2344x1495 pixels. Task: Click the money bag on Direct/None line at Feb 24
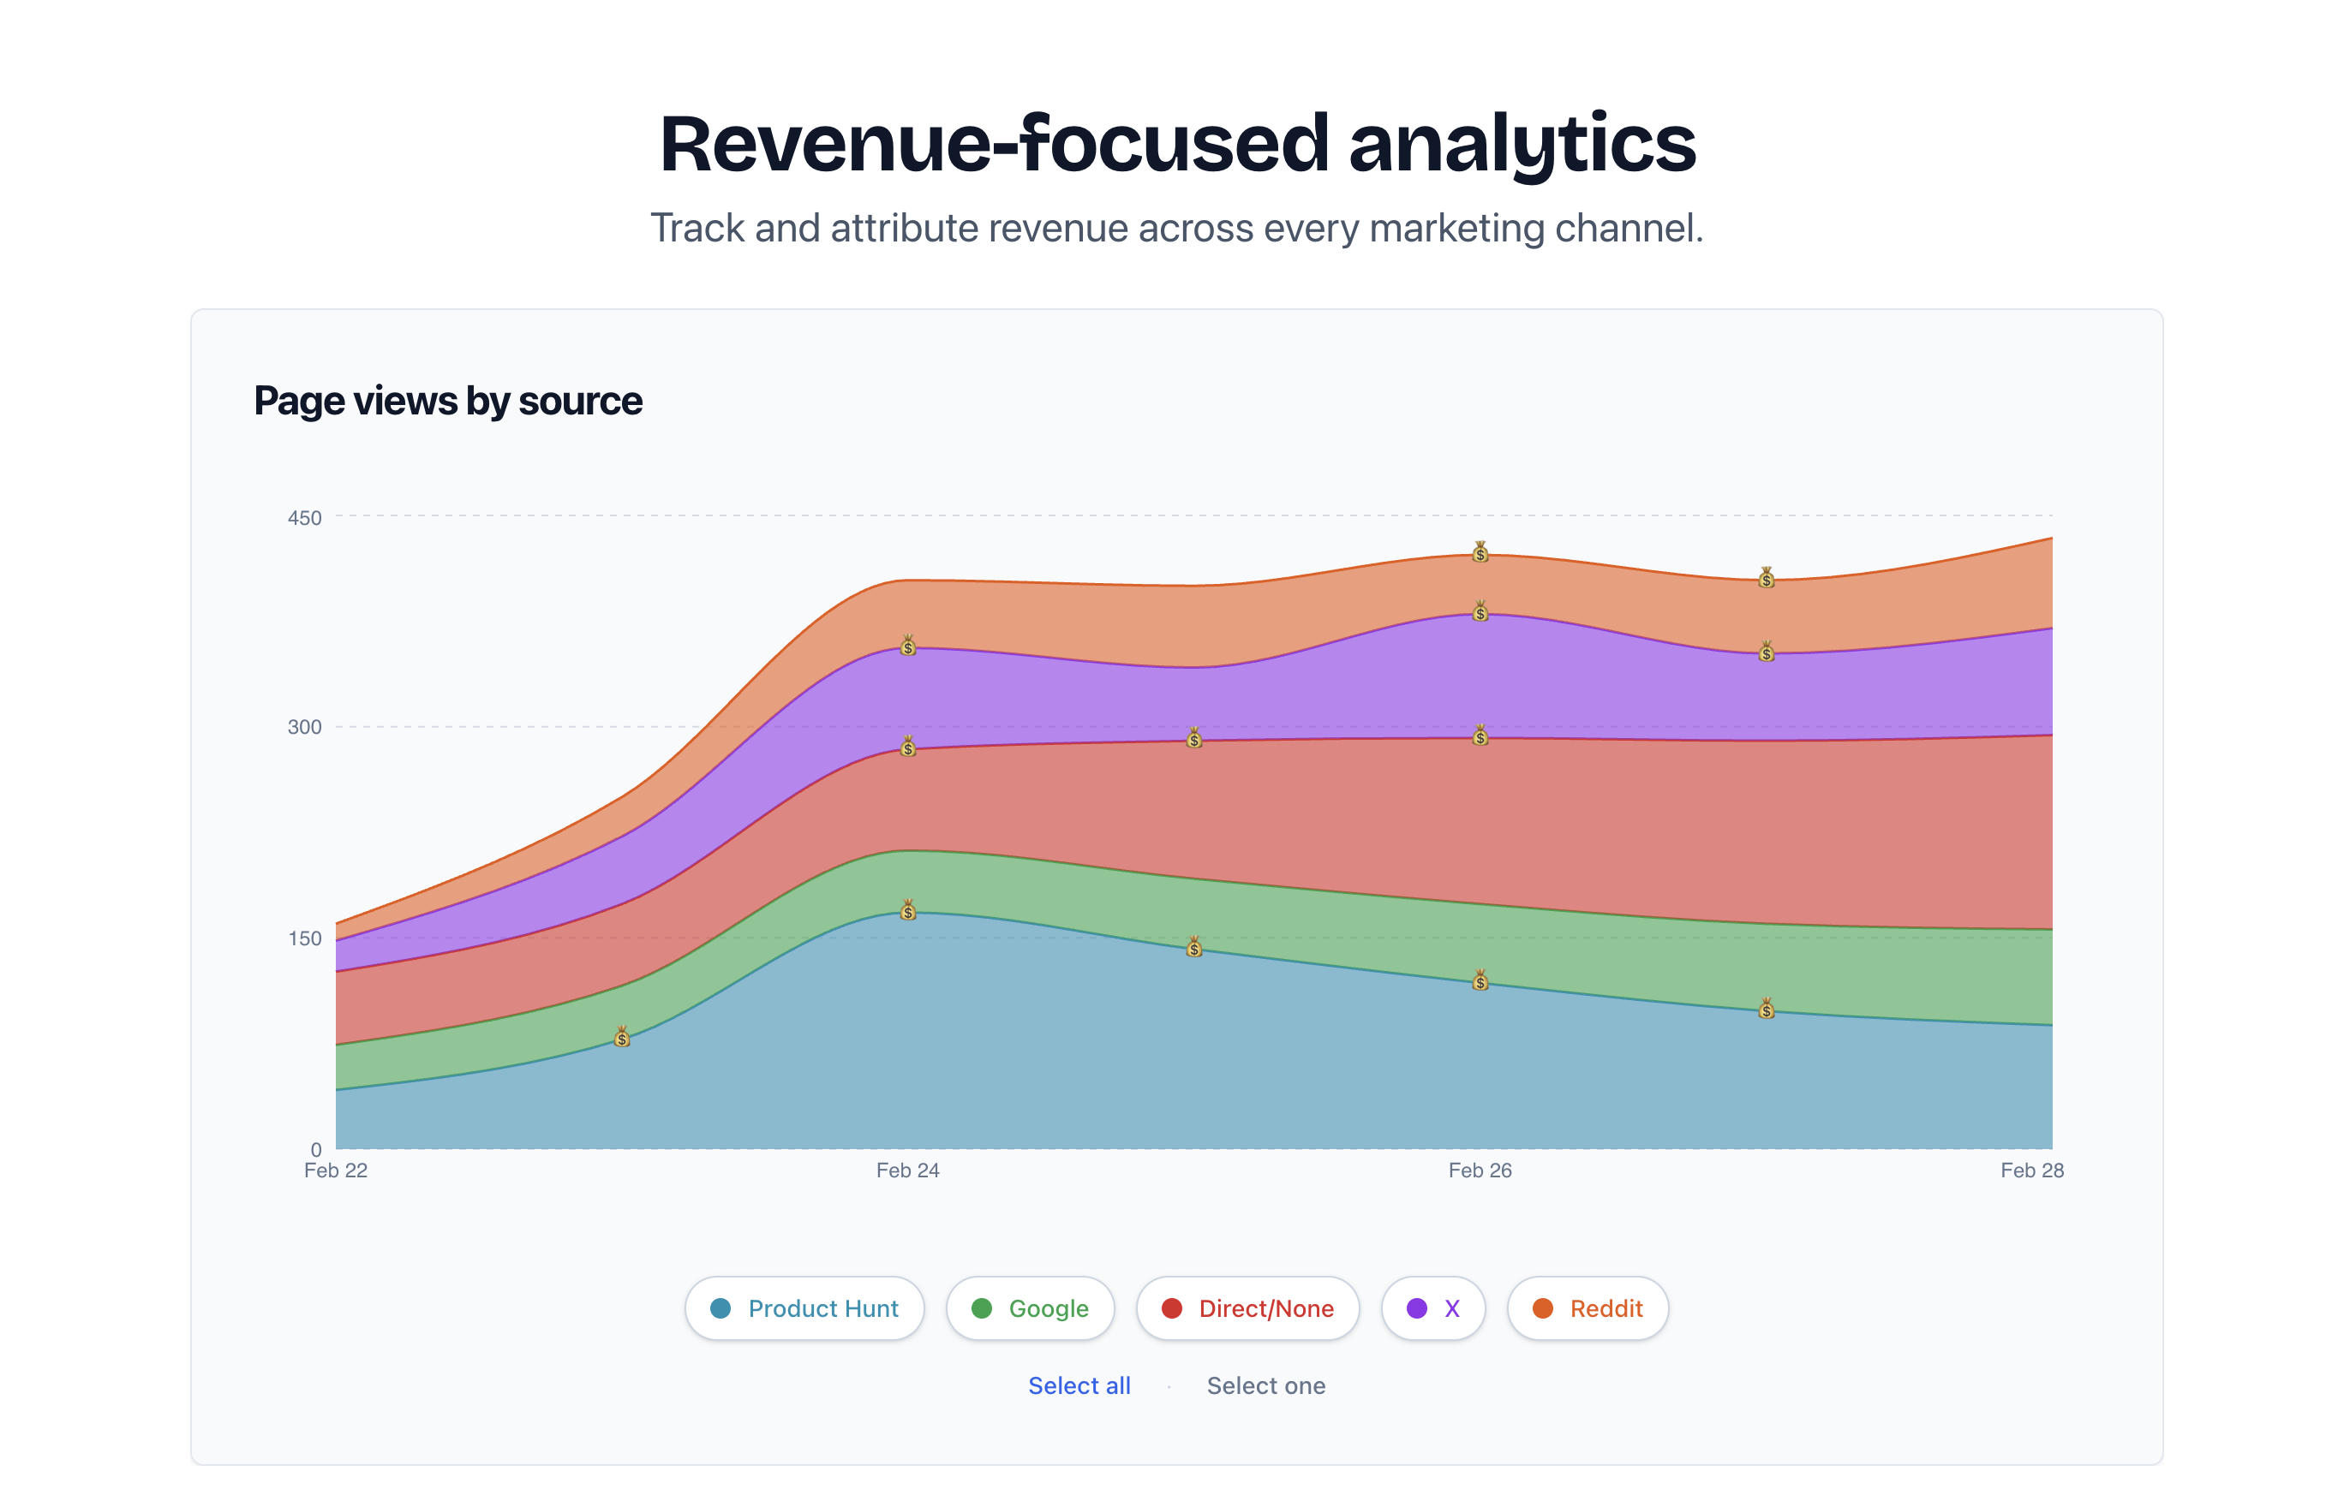[907, 748]
